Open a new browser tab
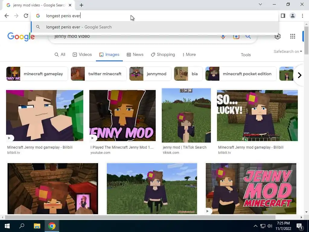 coord(81,5)
